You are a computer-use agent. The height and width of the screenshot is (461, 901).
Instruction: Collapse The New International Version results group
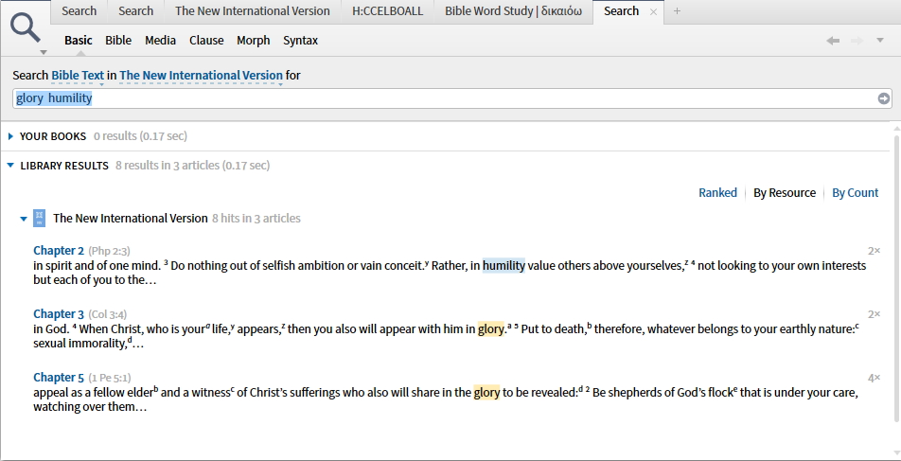pos(24,219)
